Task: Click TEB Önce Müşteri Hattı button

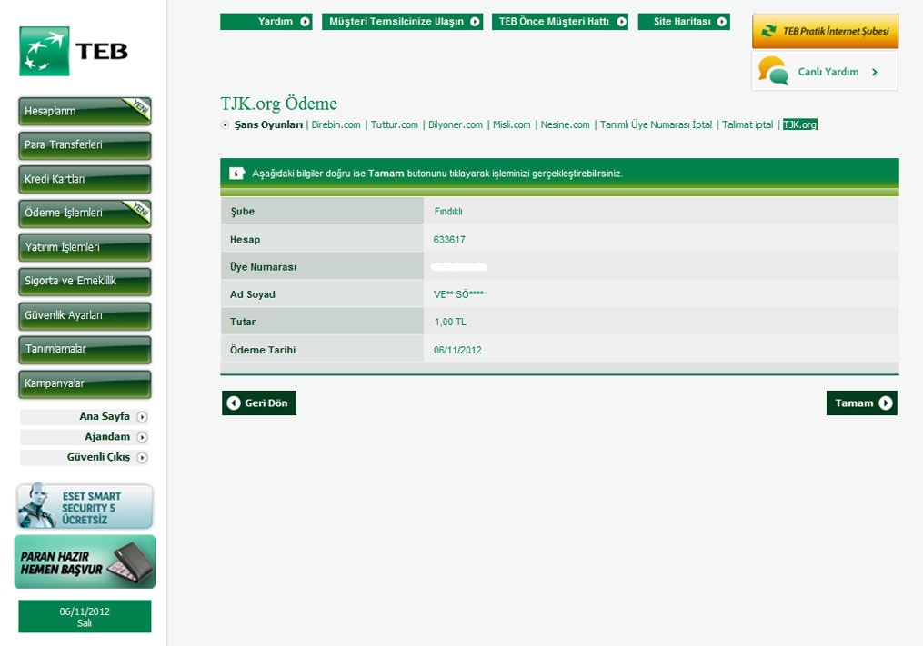Action: 560,22
